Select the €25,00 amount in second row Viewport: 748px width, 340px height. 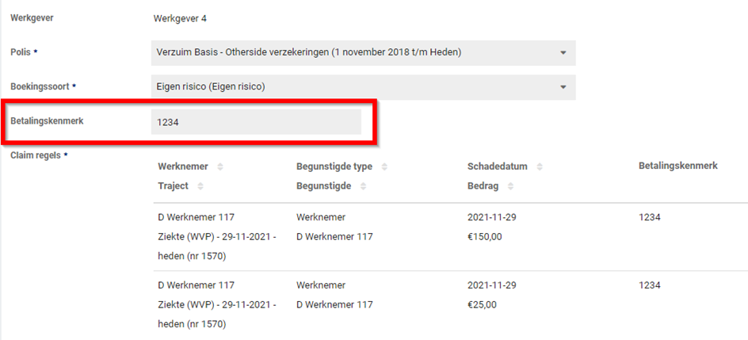[483, 304]
